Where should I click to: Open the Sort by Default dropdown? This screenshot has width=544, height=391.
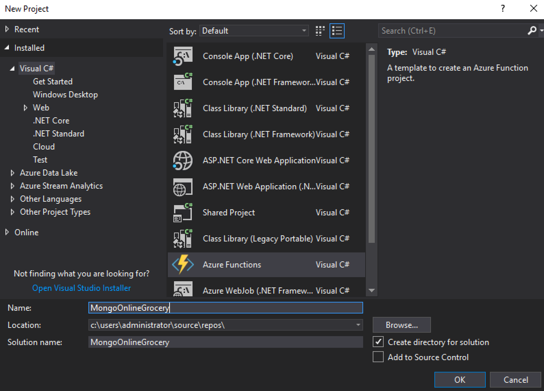point(254,31)
